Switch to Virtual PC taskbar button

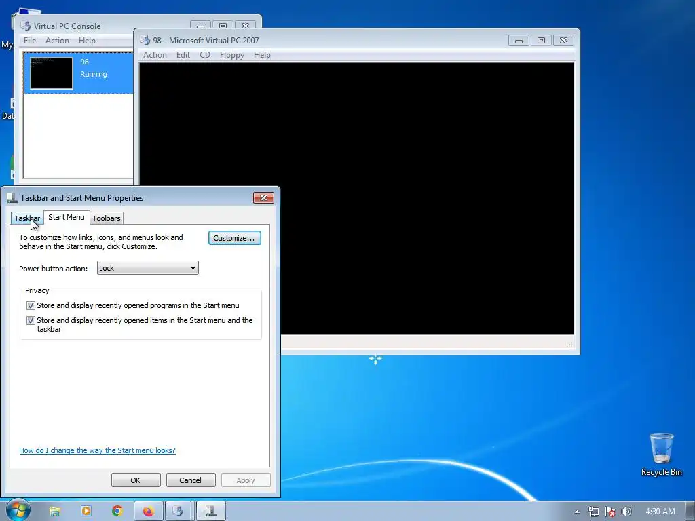pyautogui.click(x=178, y=512)
